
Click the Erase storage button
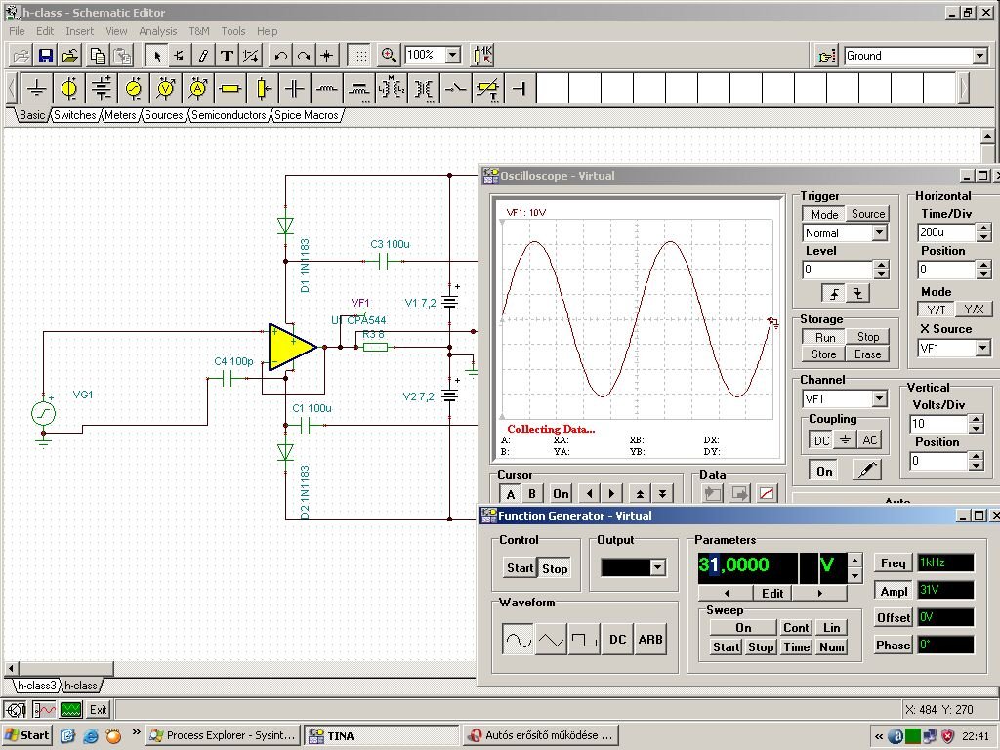tap(867, 354)
